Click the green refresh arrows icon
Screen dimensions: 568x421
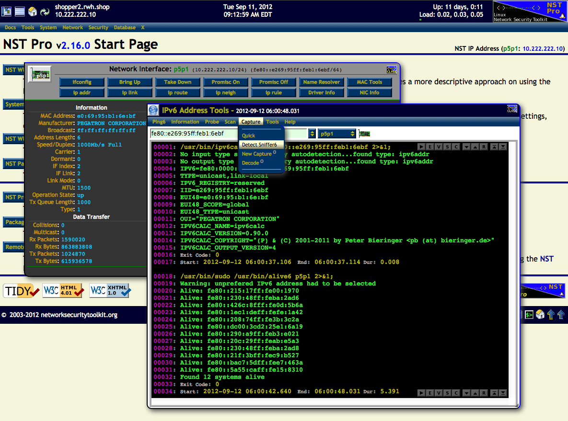(45, 11)
